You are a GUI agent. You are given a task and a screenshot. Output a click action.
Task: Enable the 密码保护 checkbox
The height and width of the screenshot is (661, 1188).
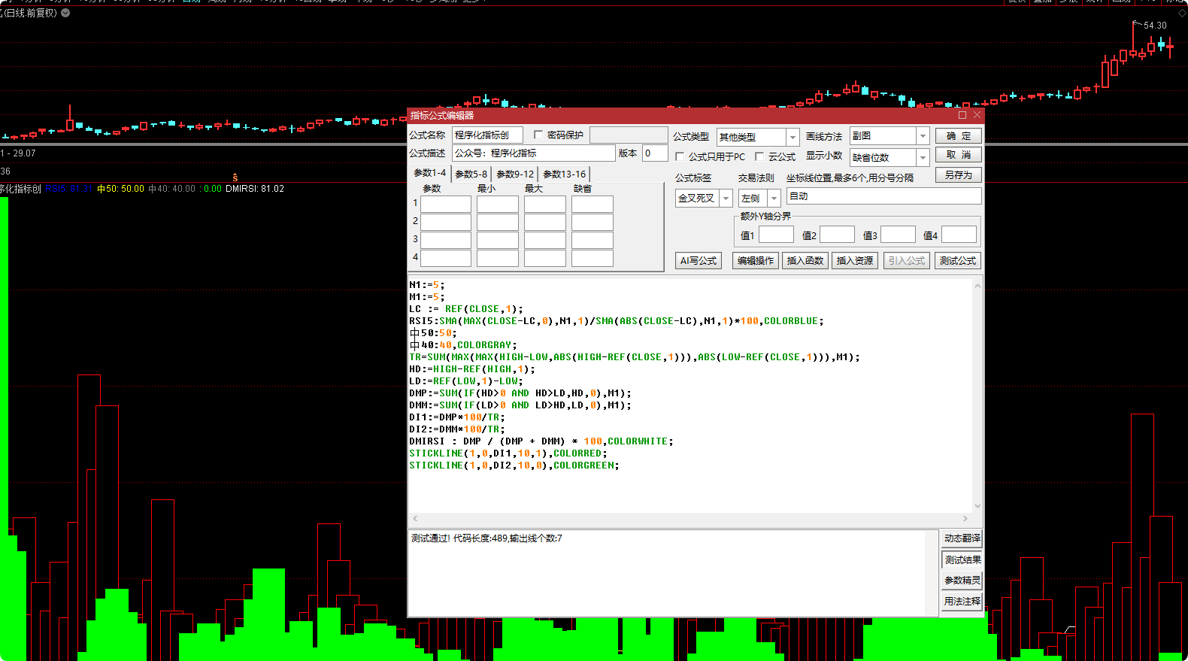[538, 135]
